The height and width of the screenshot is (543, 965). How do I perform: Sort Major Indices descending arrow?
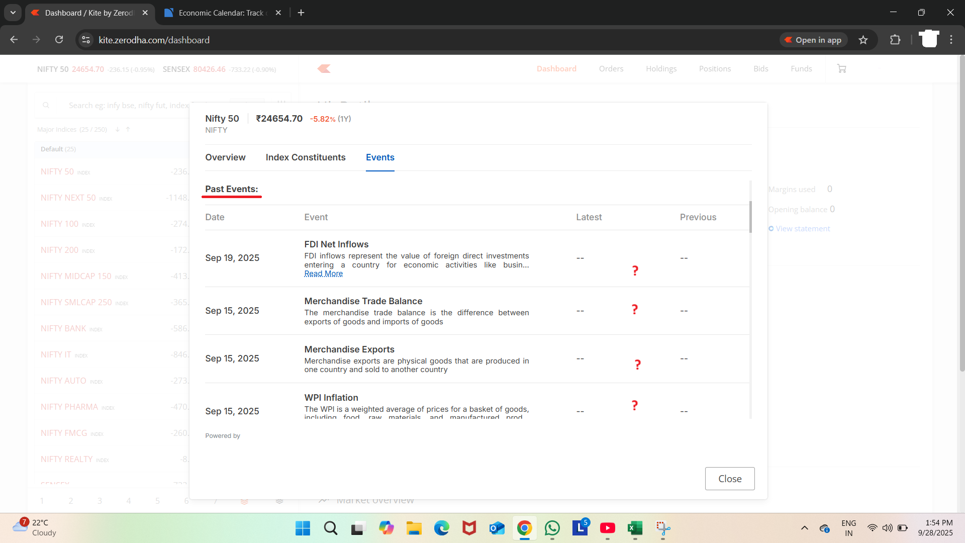point(117,130)
